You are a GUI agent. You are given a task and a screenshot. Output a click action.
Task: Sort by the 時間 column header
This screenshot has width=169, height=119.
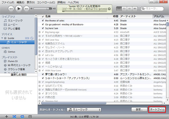[113, 16]
